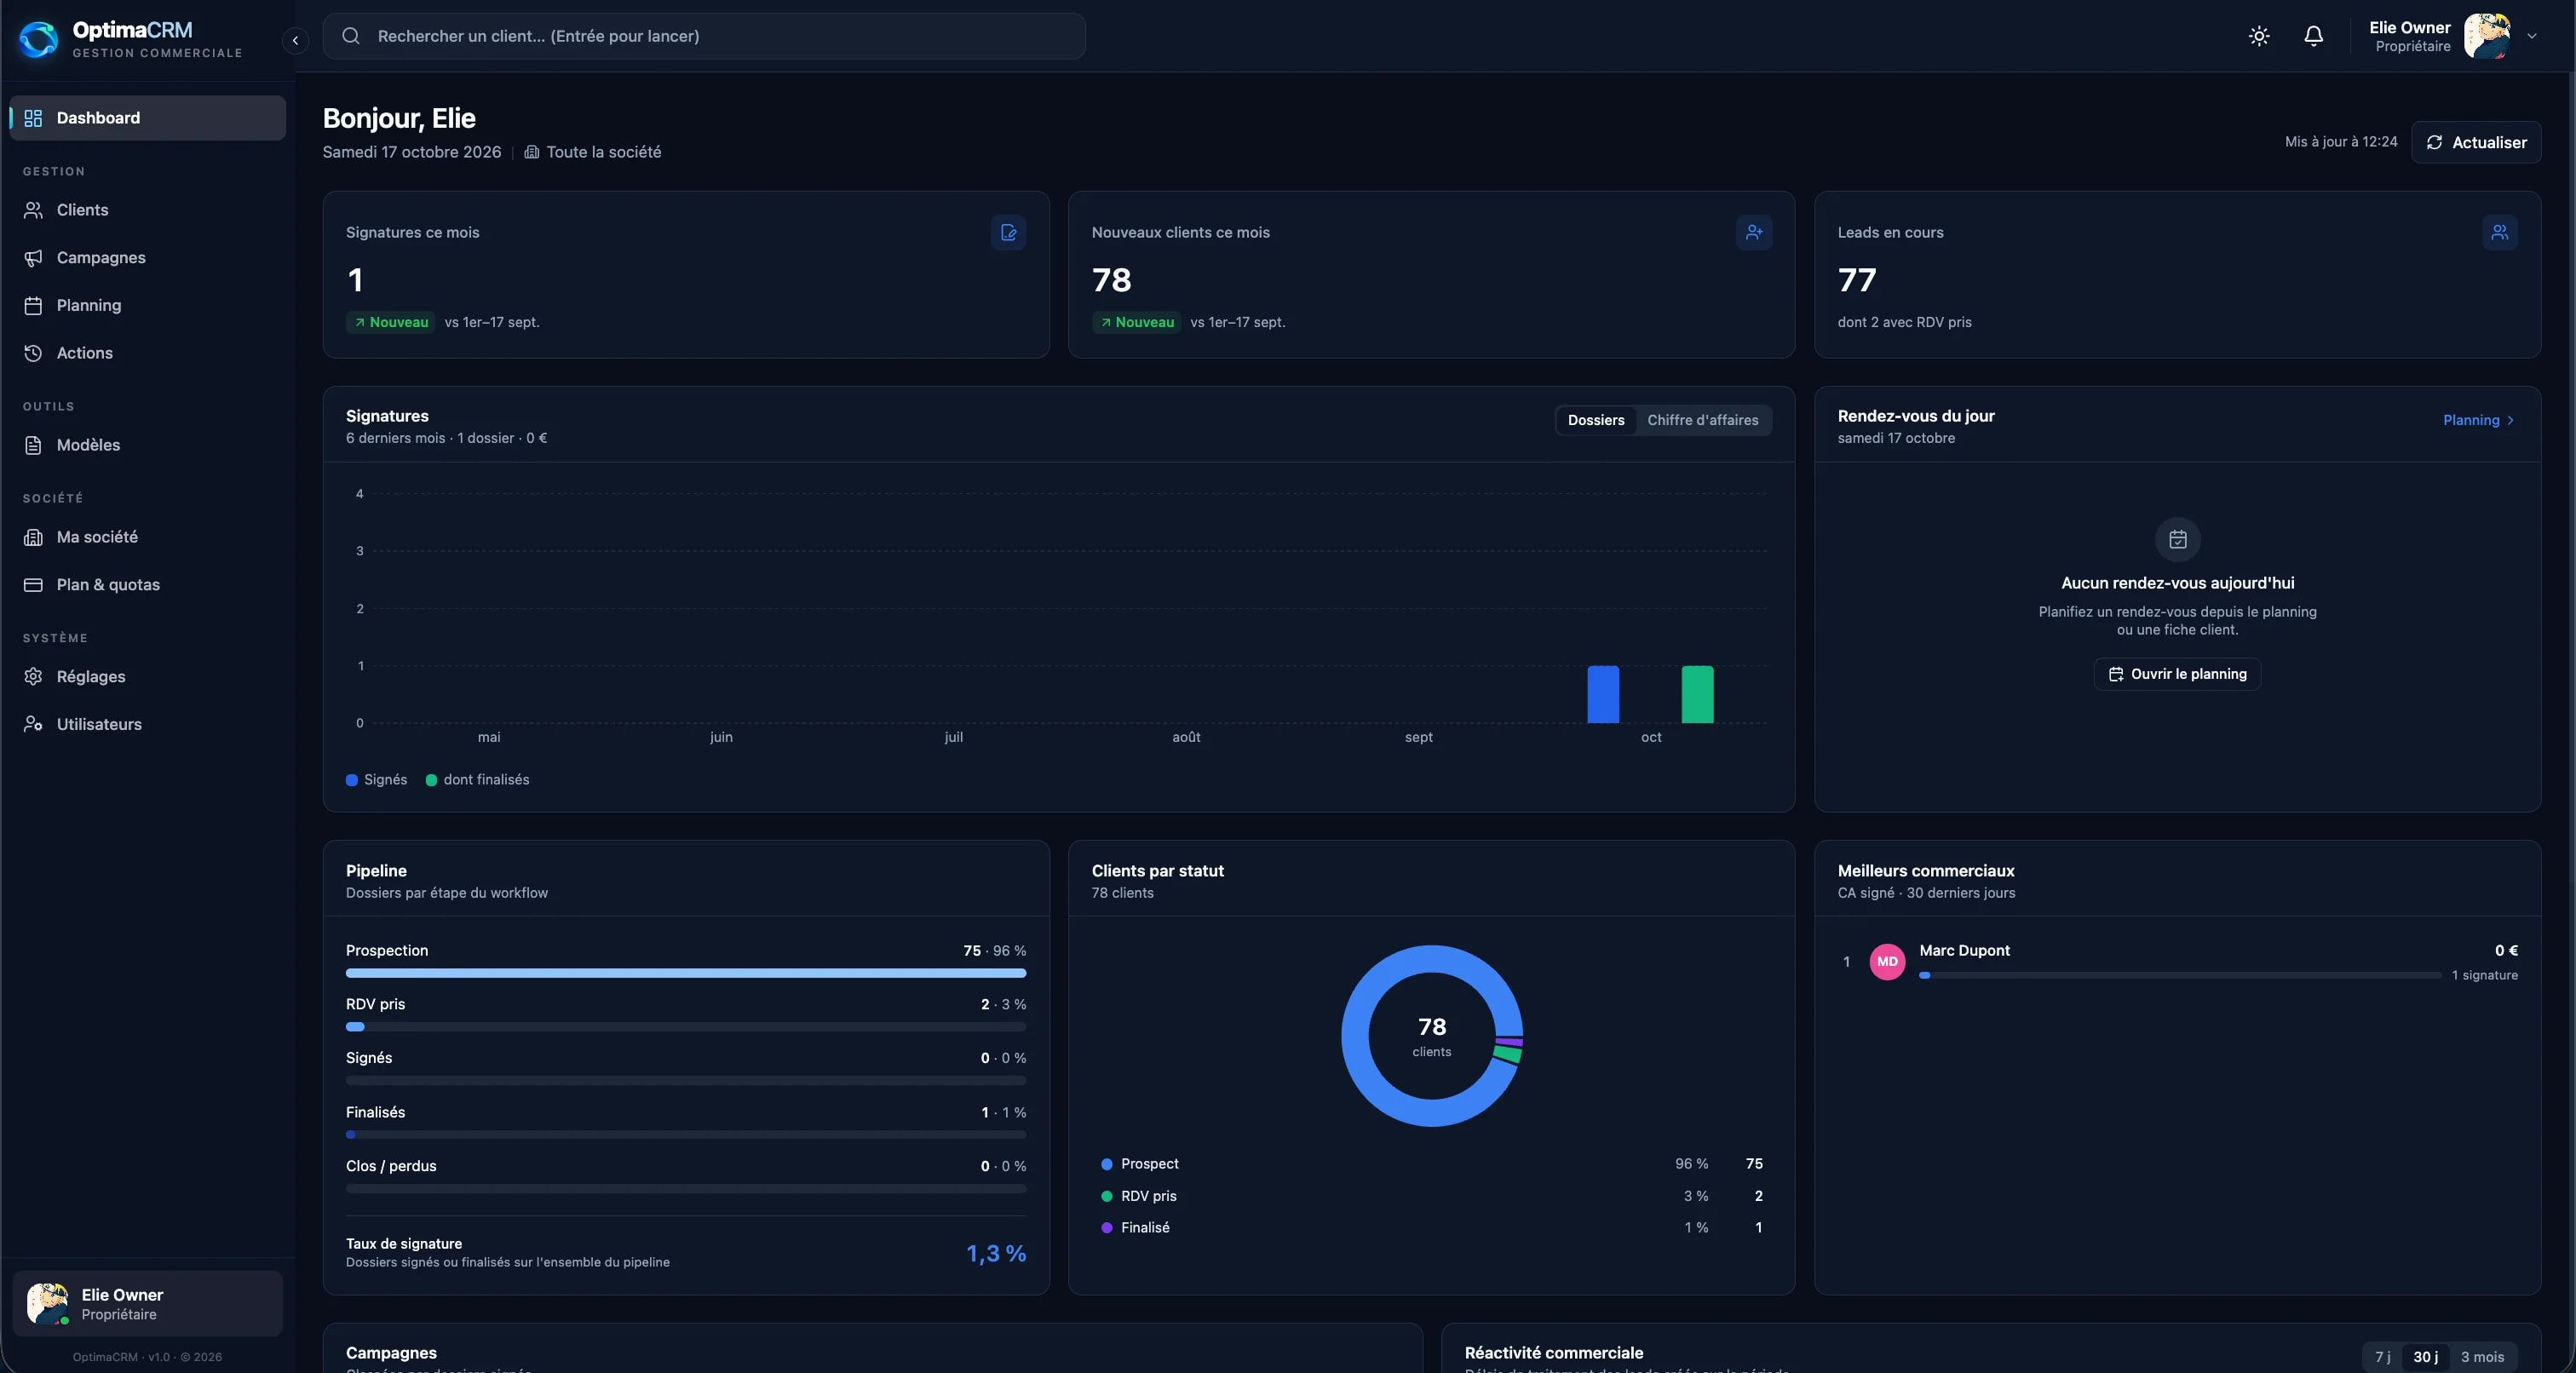Click the Actions history icon
Screen dimensions: 2576x1373
point(33,353)
